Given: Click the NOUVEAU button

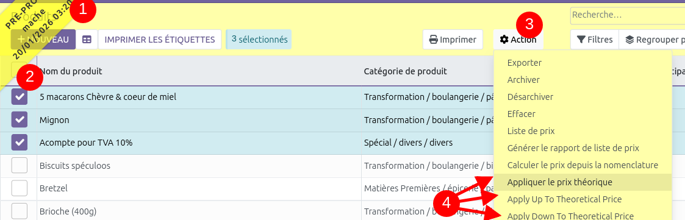Looking at the screenshot, I should (43, 40).
